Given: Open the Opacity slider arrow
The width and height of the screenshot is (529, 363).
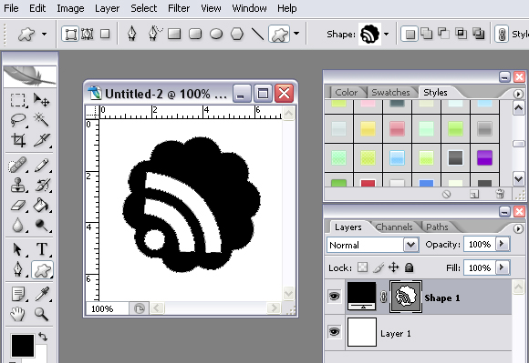Looking at the screenshot, I should click(x=502, y=244).
